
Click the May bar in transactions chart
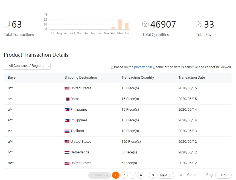click(x=120, y=24)
